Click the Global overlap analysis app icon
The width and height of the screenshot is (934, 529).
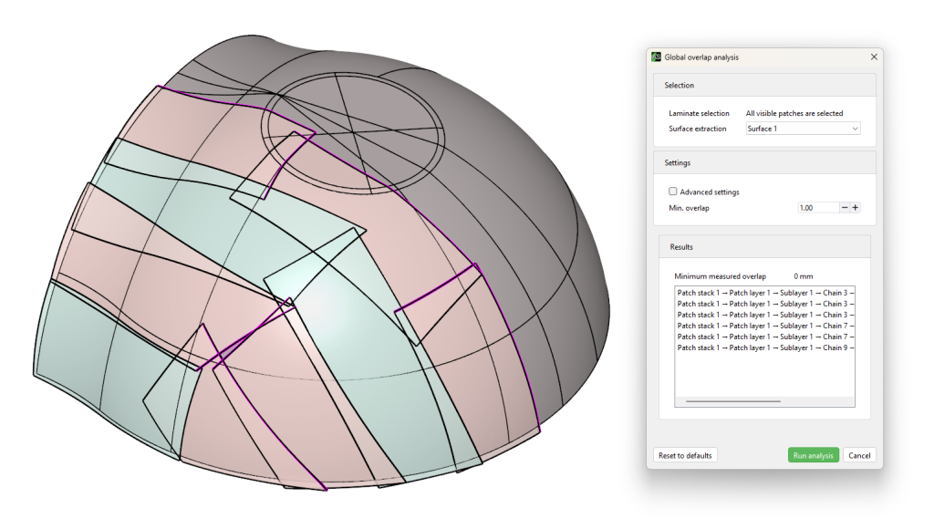point(656,57)
